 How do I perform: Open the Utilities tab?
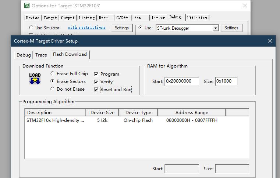pos(197,18)
